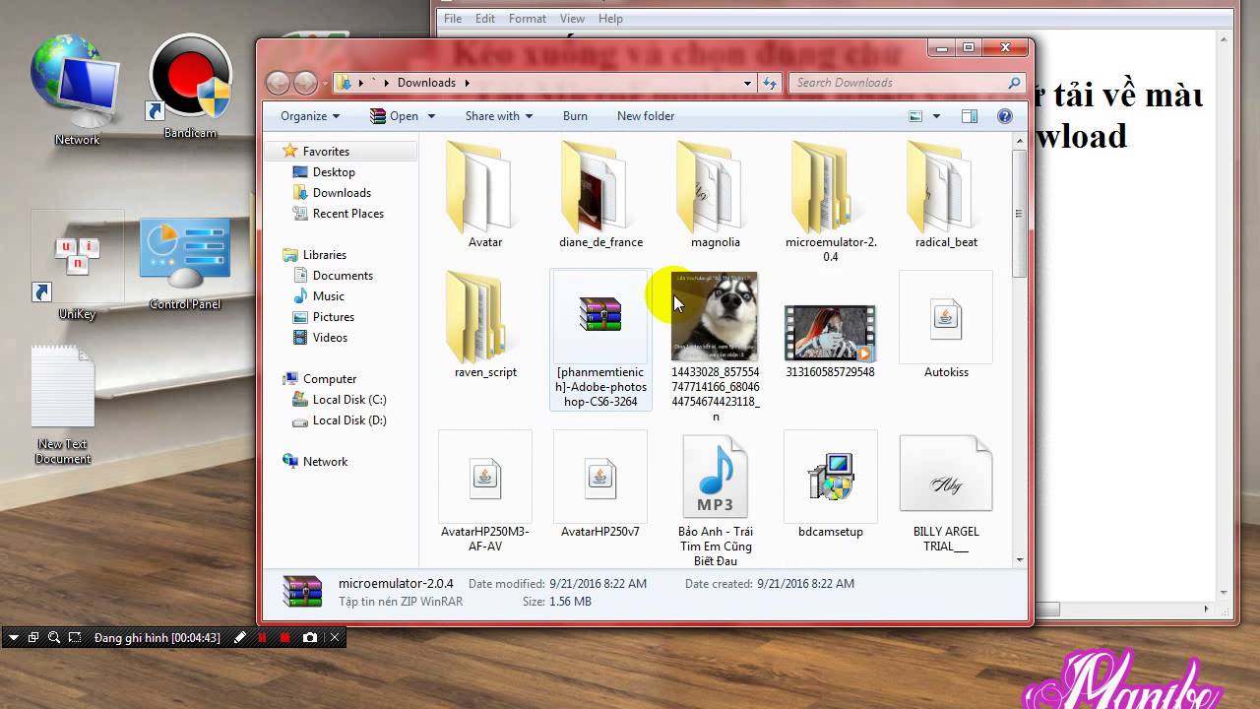Pause the Bandicam recording
Image resolution: width=1260 pixels, height=709 pixels.
pos(263,638)
